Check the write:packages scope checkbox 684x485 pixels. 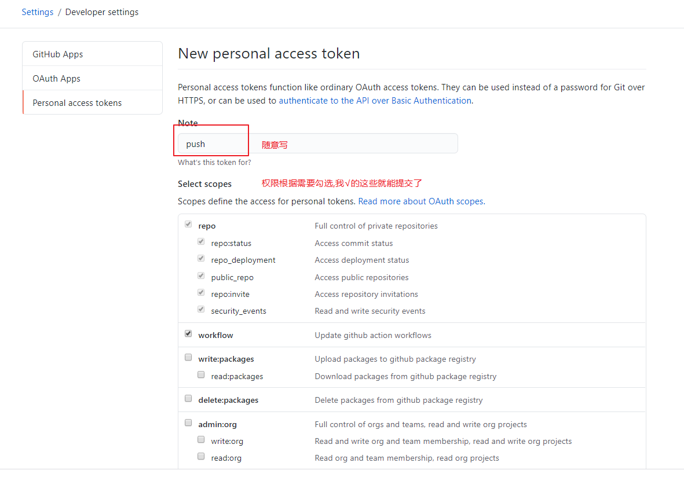pyautogui.click(x=188, y=358)
